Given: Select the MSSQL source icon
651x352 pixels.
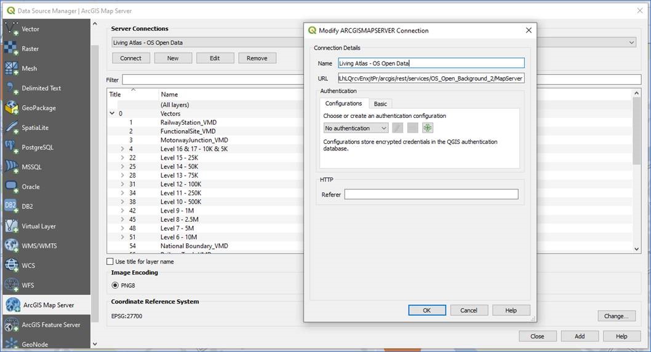Looking at the screenshot, I should (x=11, y=167).
